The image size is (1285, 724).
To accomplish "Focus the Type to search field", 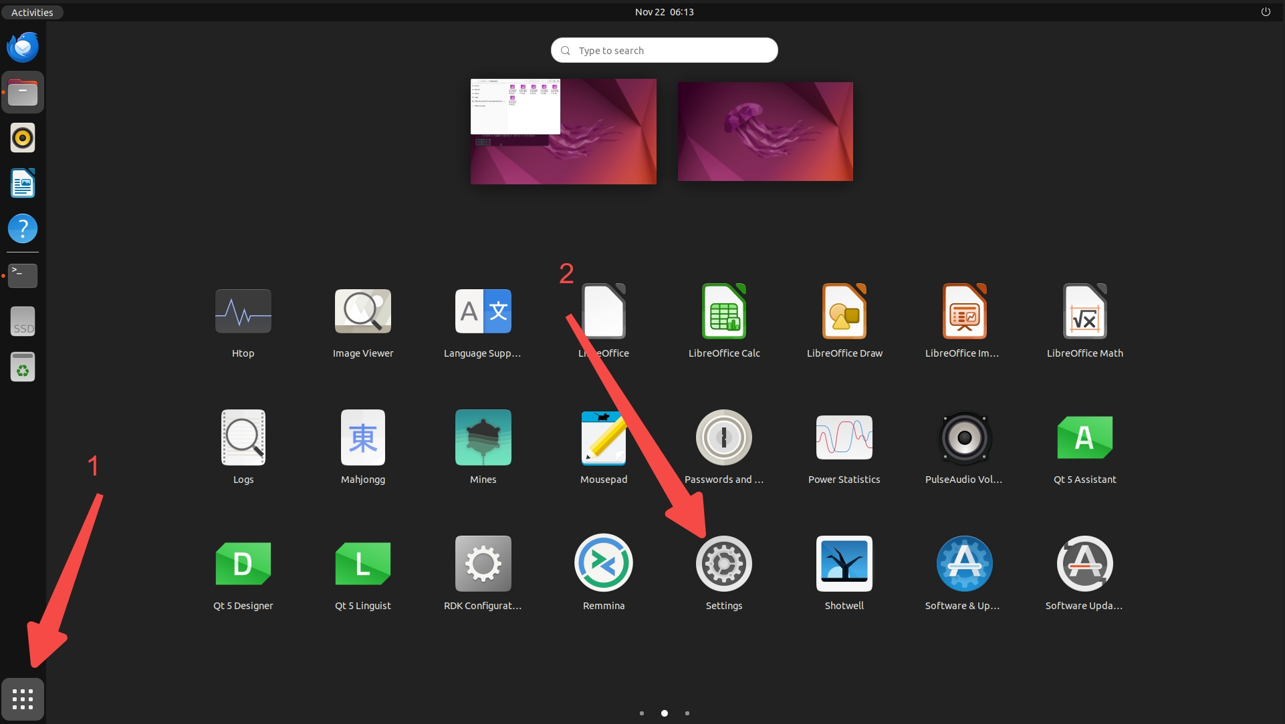I will [x=664, y=50].
